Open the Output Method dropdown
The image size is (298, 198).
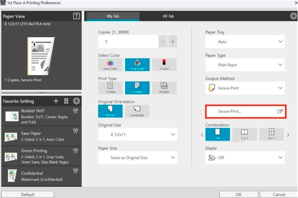pos(245,88)
